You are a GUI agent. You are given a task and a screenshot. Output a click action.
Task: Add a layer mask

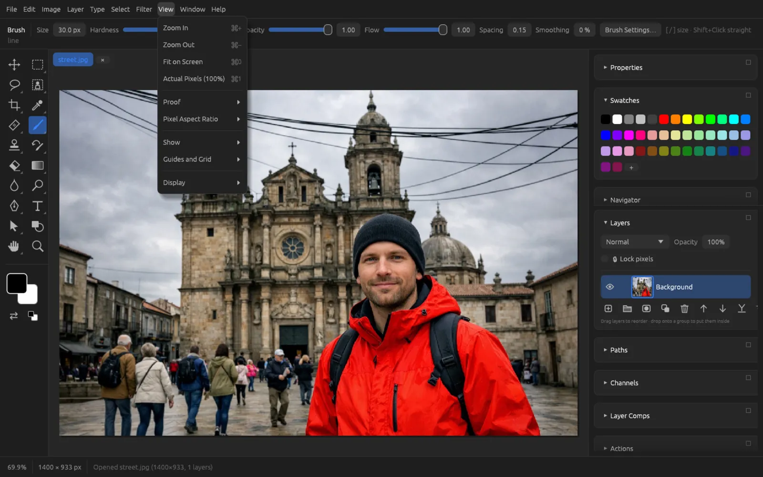tap(646, 309)
